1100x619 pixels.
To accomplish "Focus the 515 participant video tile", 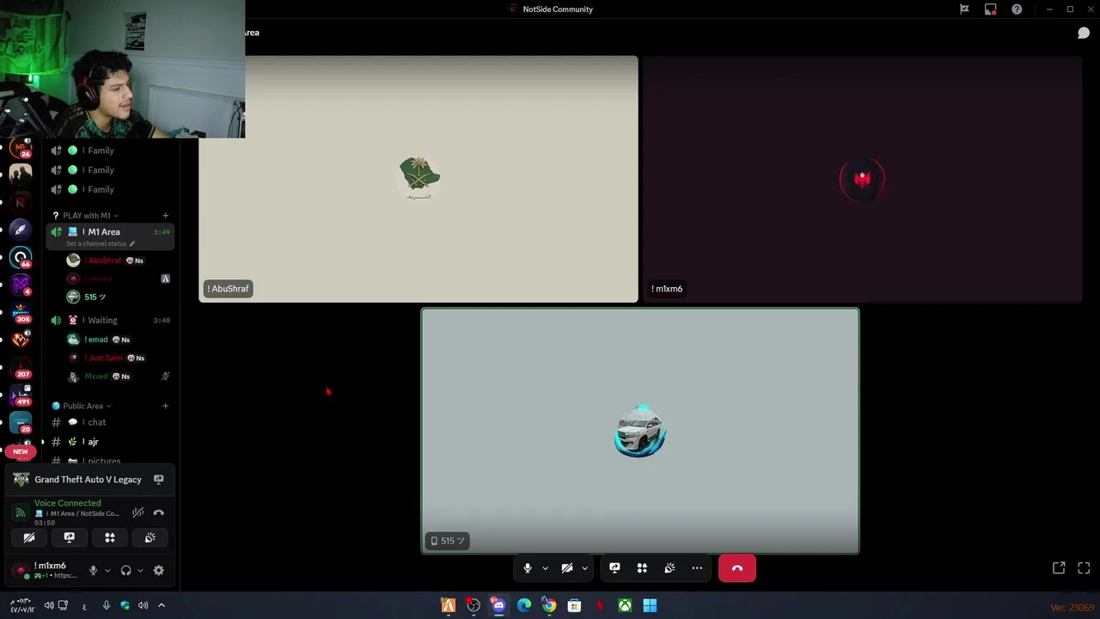I will pyautogui.click(x=640, y=431).
